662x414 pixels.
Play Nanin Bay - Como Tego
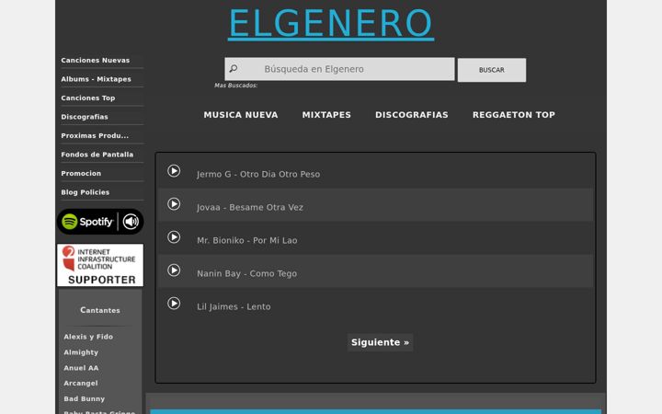click(174, 270)
